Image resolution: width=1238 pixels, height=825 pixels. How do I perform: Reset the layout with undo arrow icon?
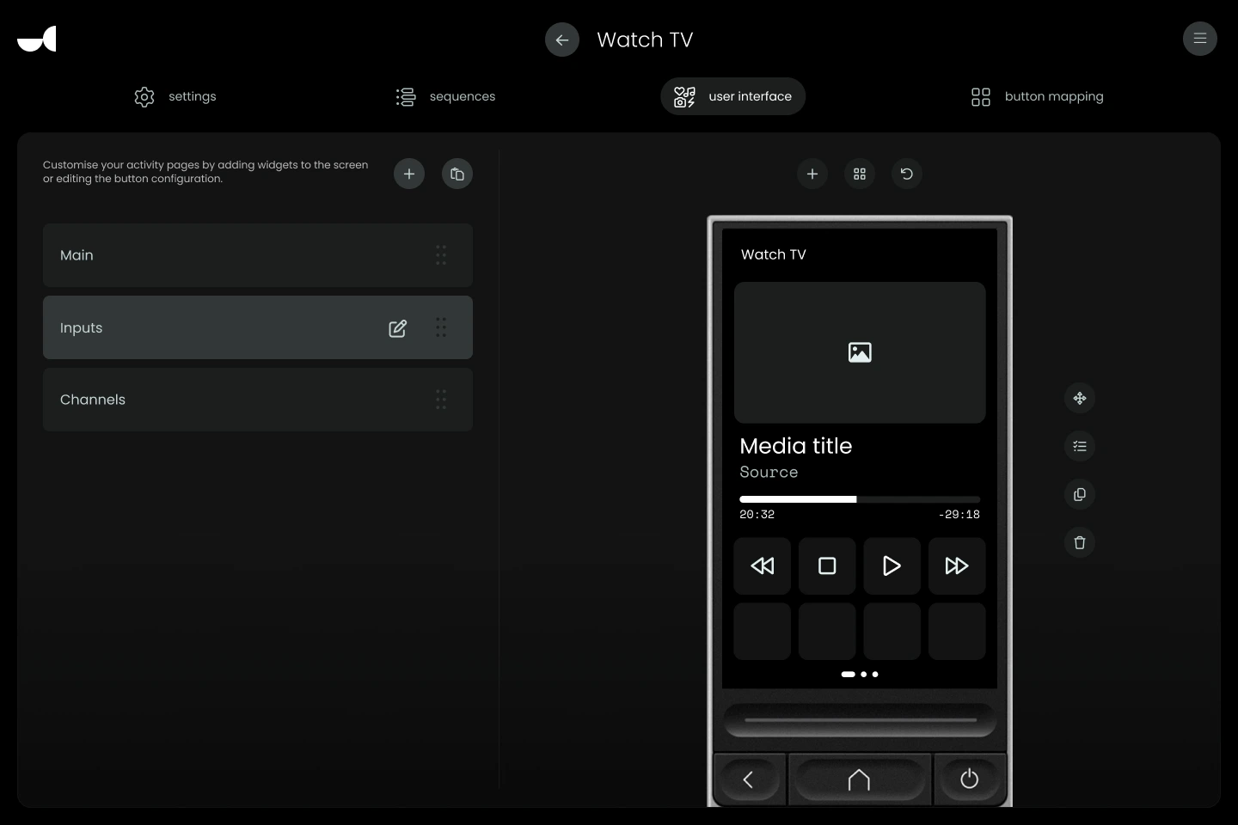[906, 174]
